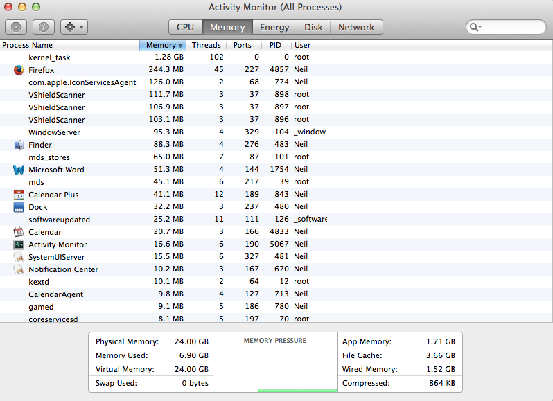Click the Dock process name
The height and width of the screenshot is (401, 553).
pyautogui.click(x=37, y=207)
